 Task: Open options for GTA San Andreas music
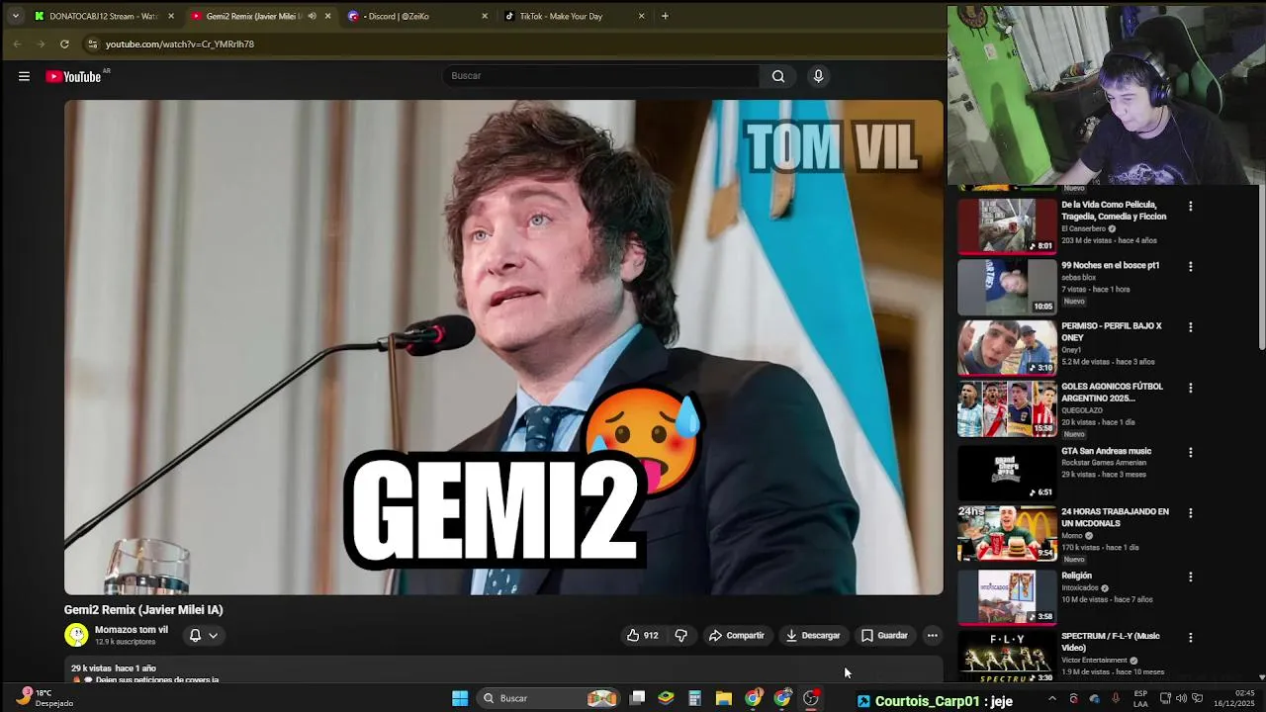1190,452
